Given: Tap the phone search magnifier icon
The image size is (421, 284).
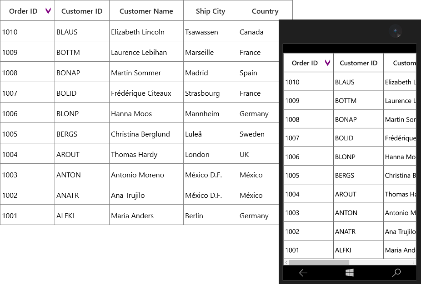Looking at the screenshot, I should pyautogui.click(x=396, y=273).
